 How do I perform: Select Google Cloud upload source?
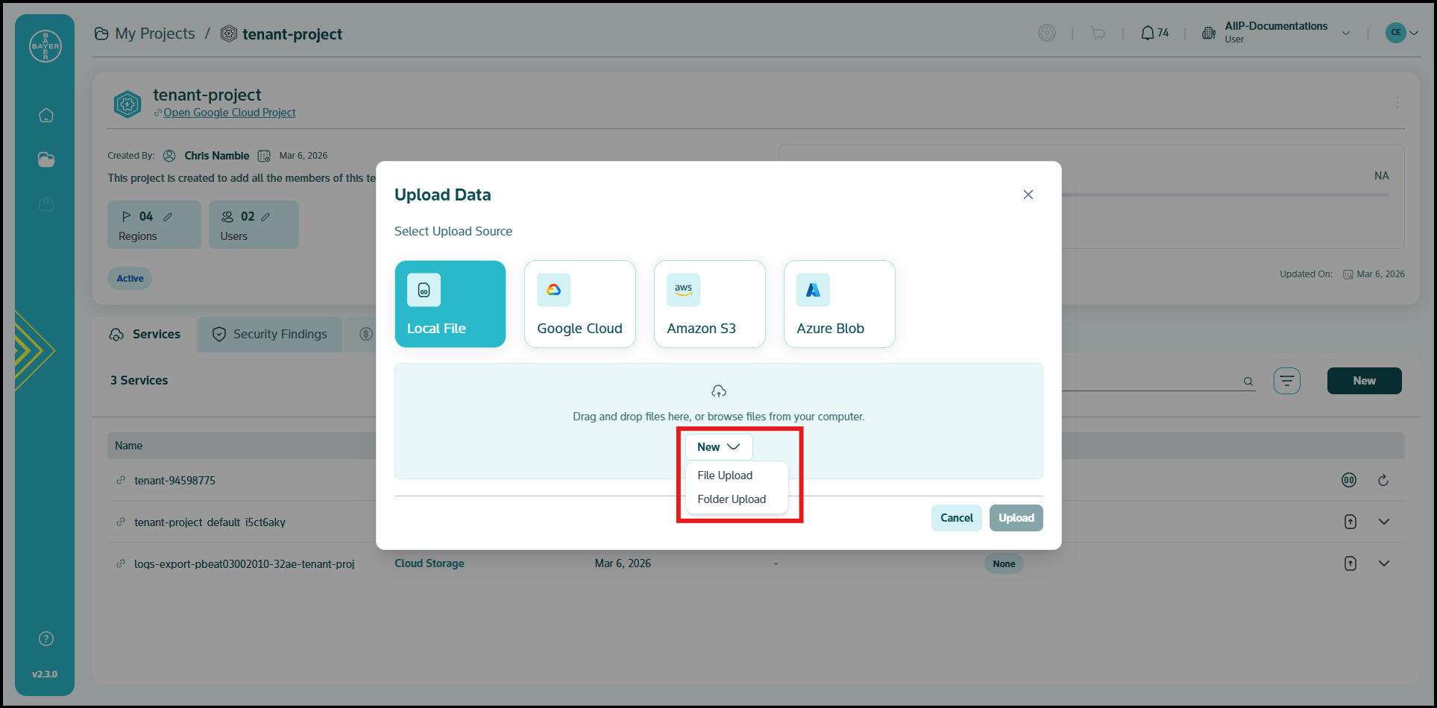click(579, 304)
